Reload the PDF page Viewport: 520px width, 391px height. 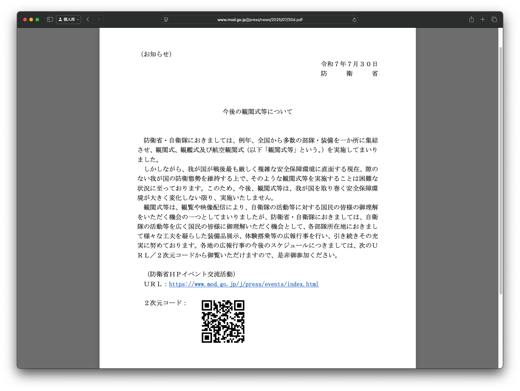tap(354, 20)
